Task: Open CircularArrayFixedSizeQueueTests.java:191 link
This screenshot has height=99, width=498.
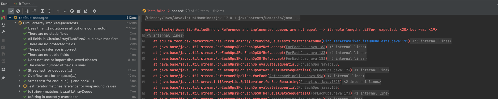Action: [365, 41]
